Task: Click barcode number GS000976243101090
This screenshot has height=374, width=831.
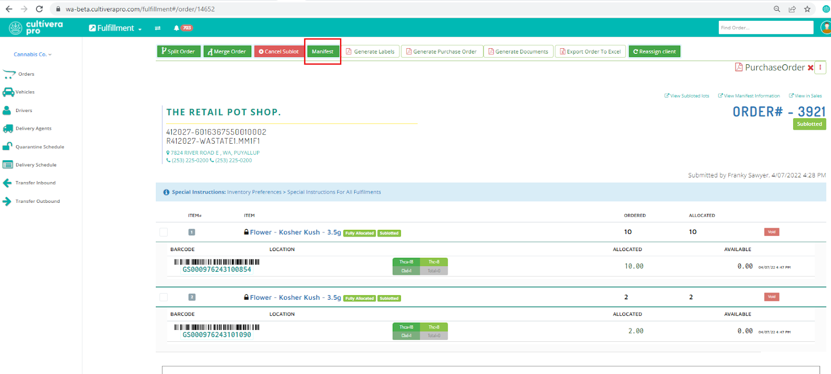Action: [x=217, y=335]
